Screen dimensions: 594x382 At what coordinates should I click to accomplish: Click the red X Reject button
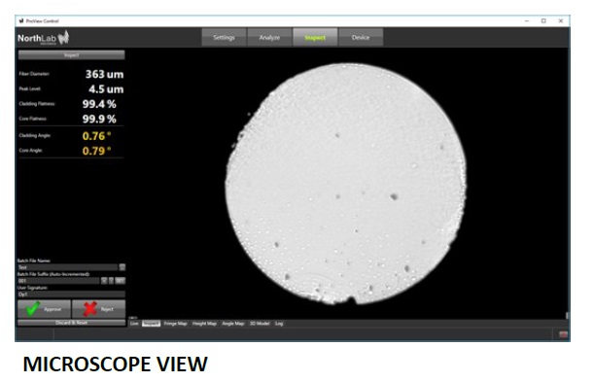tap(98, 309)
